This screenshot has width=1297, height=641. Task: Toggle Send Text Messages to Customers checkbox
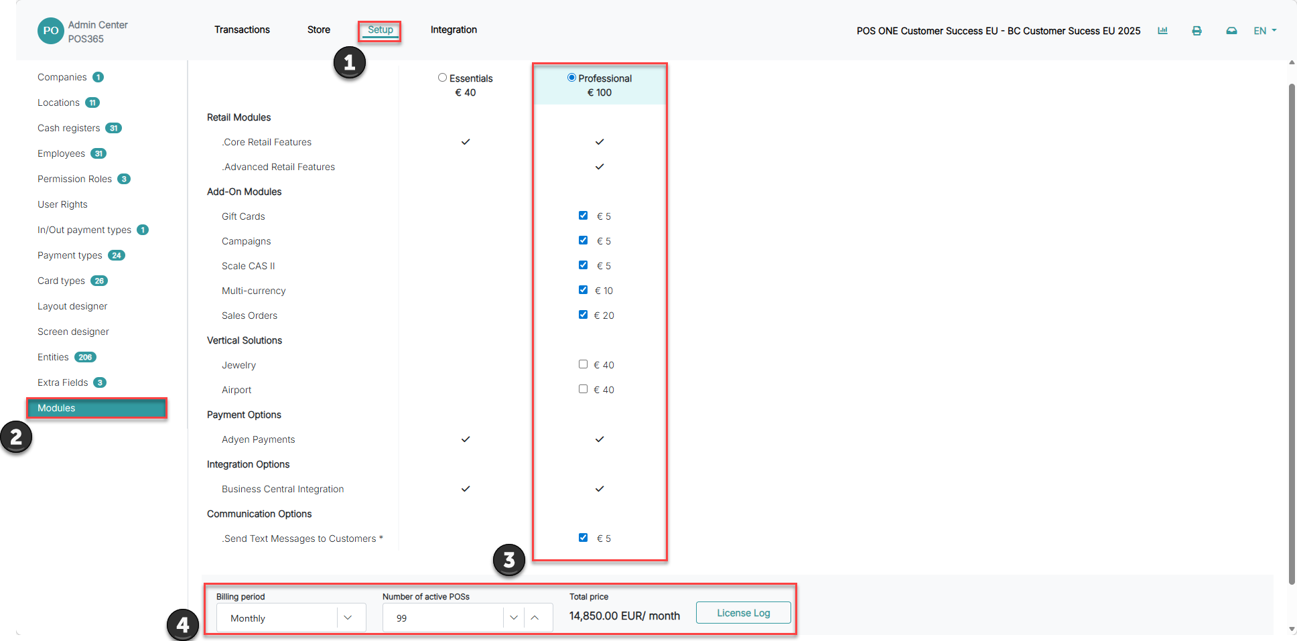(x=583, y=538)
